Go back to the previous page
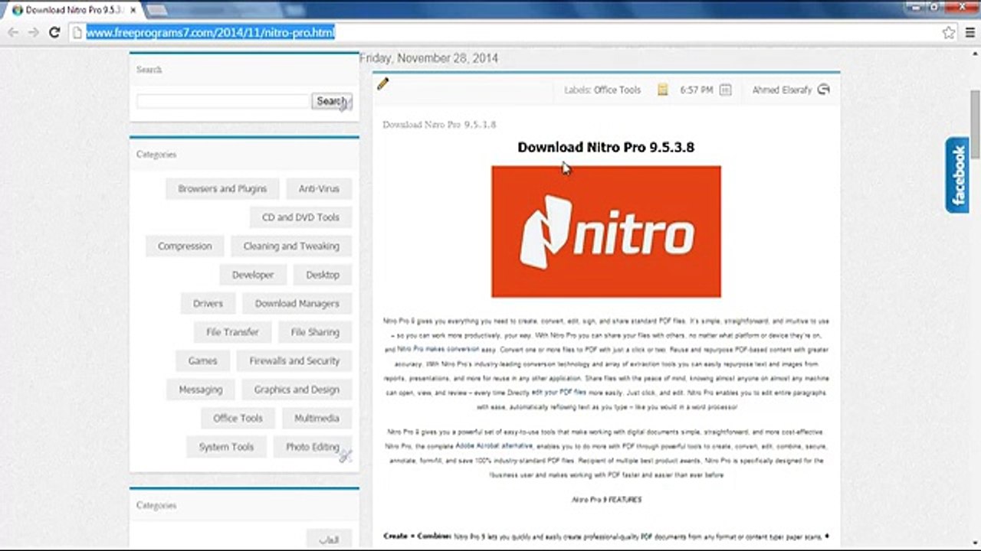 click(x=13, y=33)
